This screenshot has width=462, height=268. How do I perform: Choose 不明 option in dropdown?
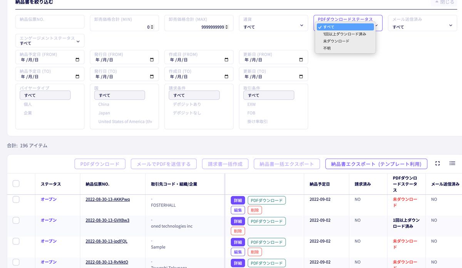(345, 48)
